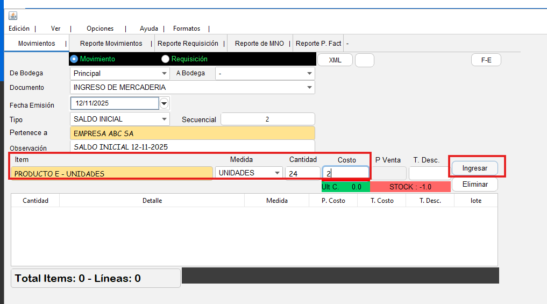Click into the Cantidad input field
The height and width of the screenshot is (304, 547).
coord(302,173)
